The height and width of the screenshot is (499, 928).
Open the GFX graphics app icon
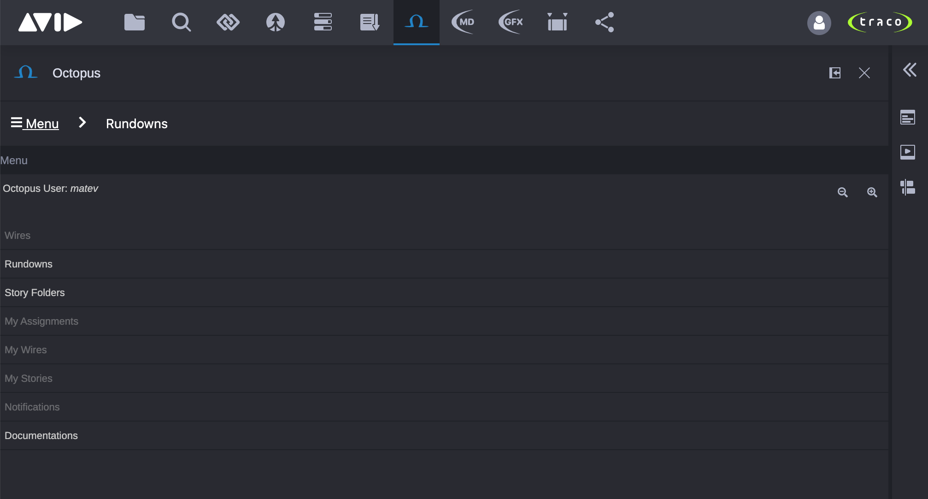point(511,22)
